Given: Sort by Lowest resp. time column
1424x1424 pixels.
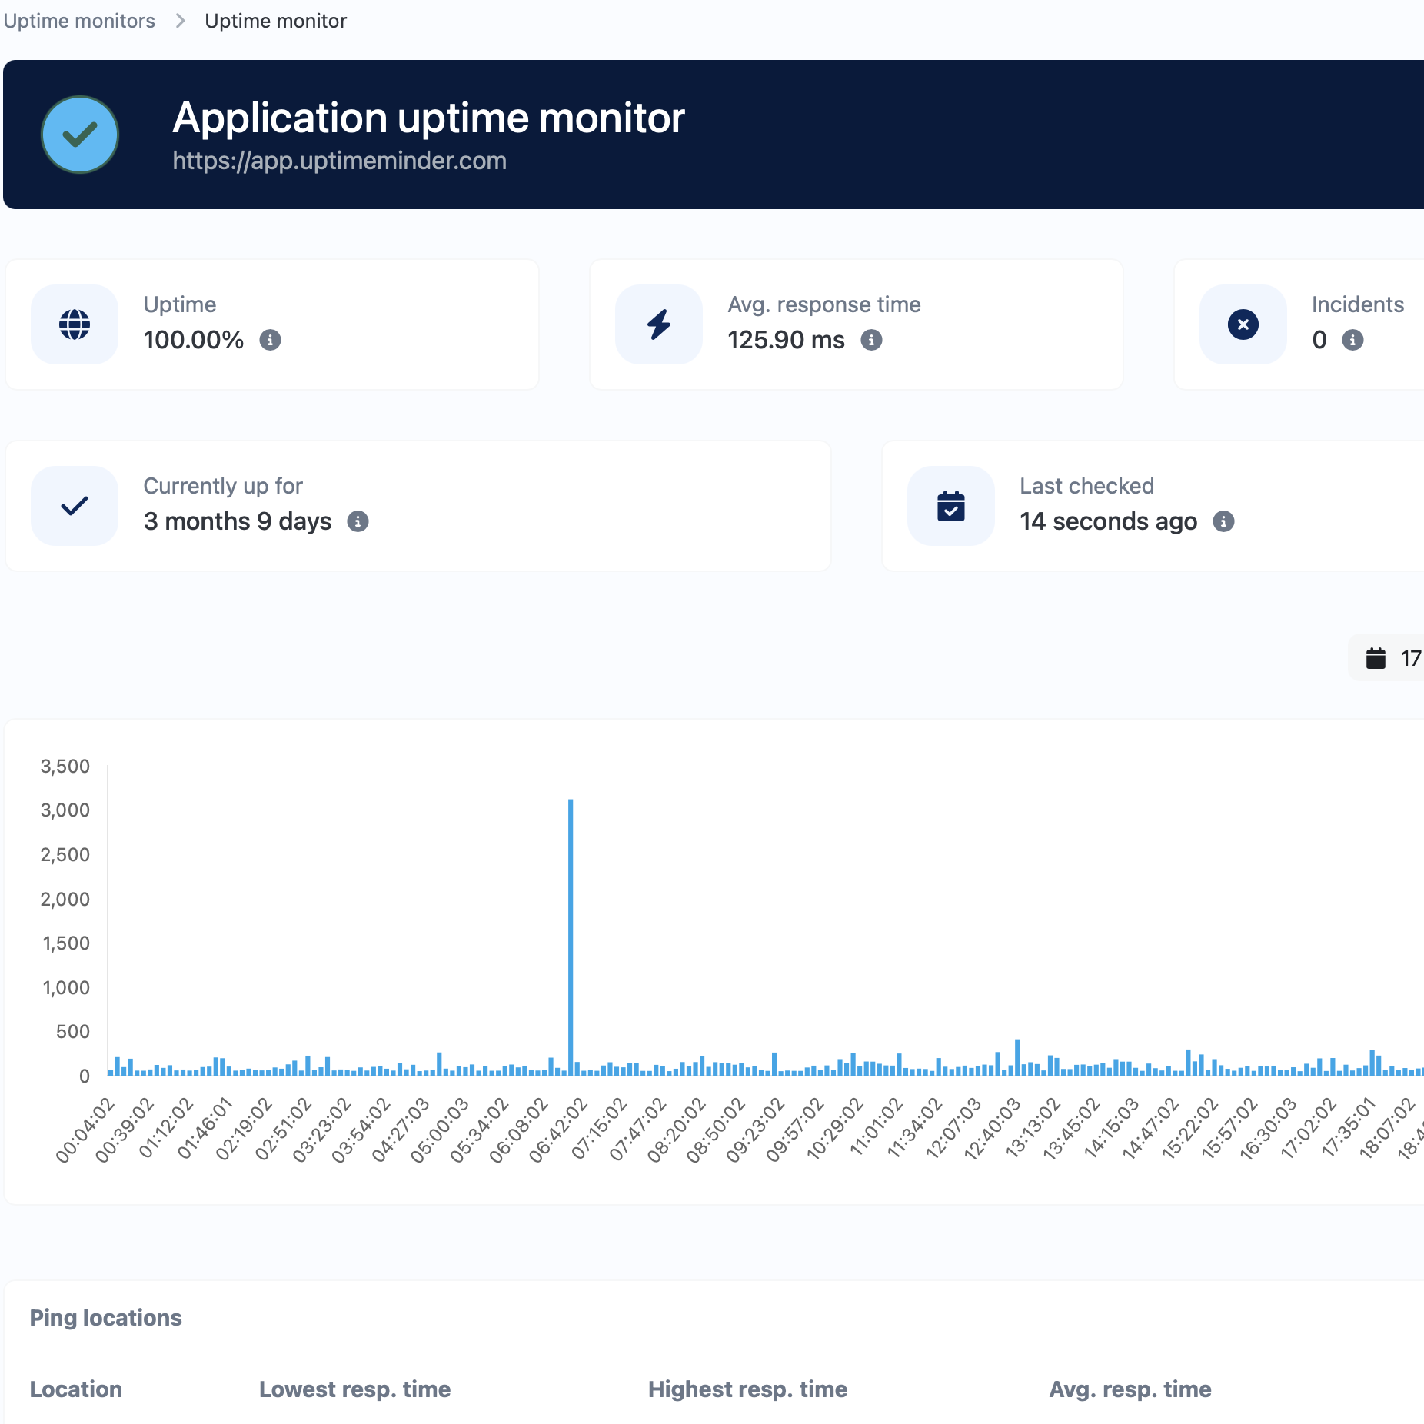Looking at the screenshot, I should coord(354,1389).
